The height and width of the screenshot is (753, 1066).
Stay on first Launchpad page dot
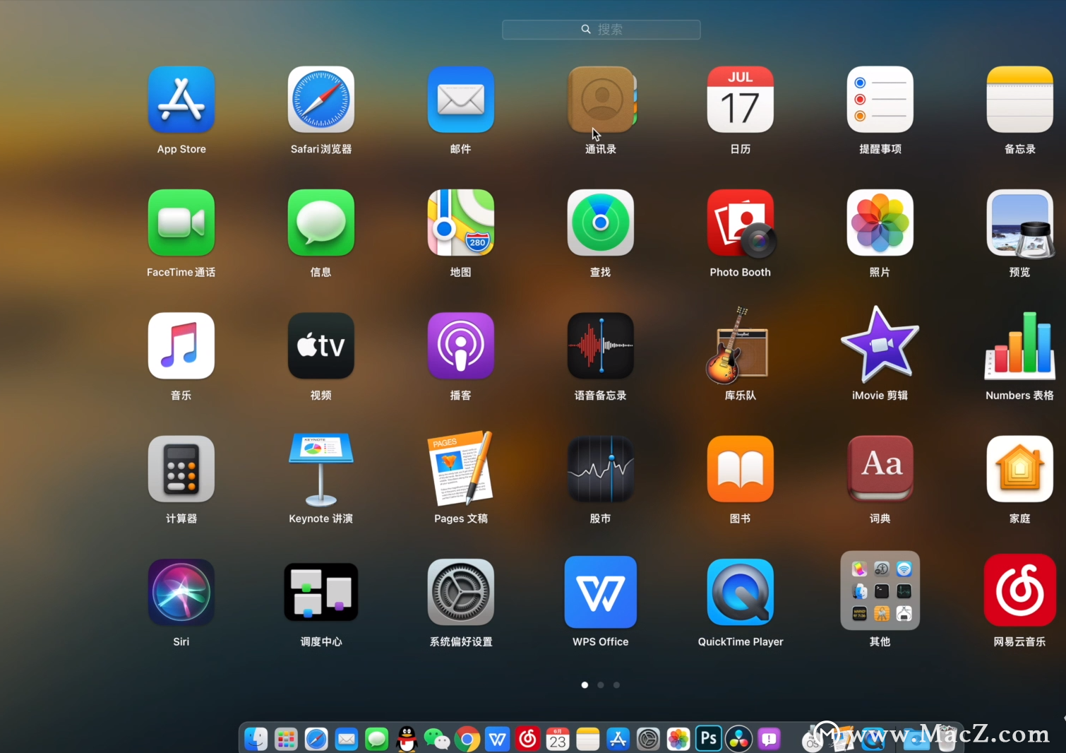(585, 684)
